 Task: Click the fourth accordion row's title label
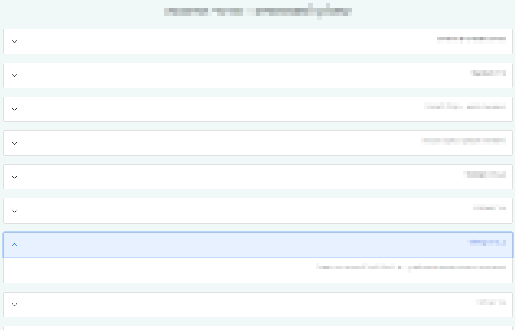pyautogui.click(x=463, y=141)
